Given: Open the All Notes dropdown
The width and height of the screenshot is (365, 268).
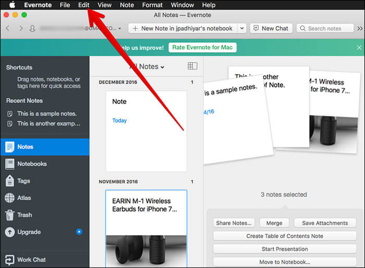Looking at the screenshot, I should pyautogui.click(x=147, y=67).
